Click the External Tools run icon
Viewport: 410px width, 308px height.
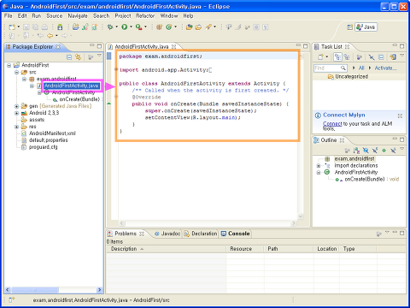[x=138, y=27]
